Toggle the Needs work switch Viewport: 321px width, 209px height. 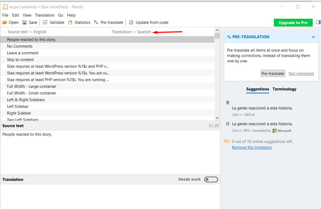point(211,180)
